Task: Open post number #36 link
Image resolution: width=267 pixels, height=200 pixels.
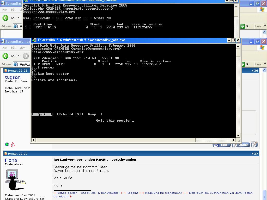Action: click(x=255, y=71)
